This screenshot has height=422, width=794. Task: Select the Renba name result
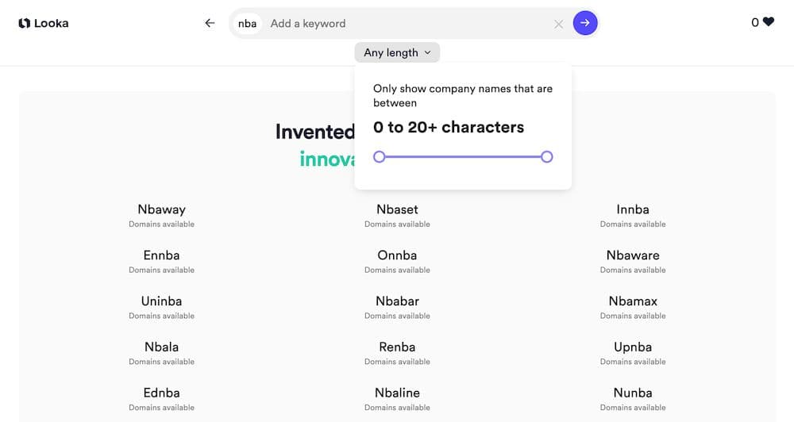coord(397,347)
